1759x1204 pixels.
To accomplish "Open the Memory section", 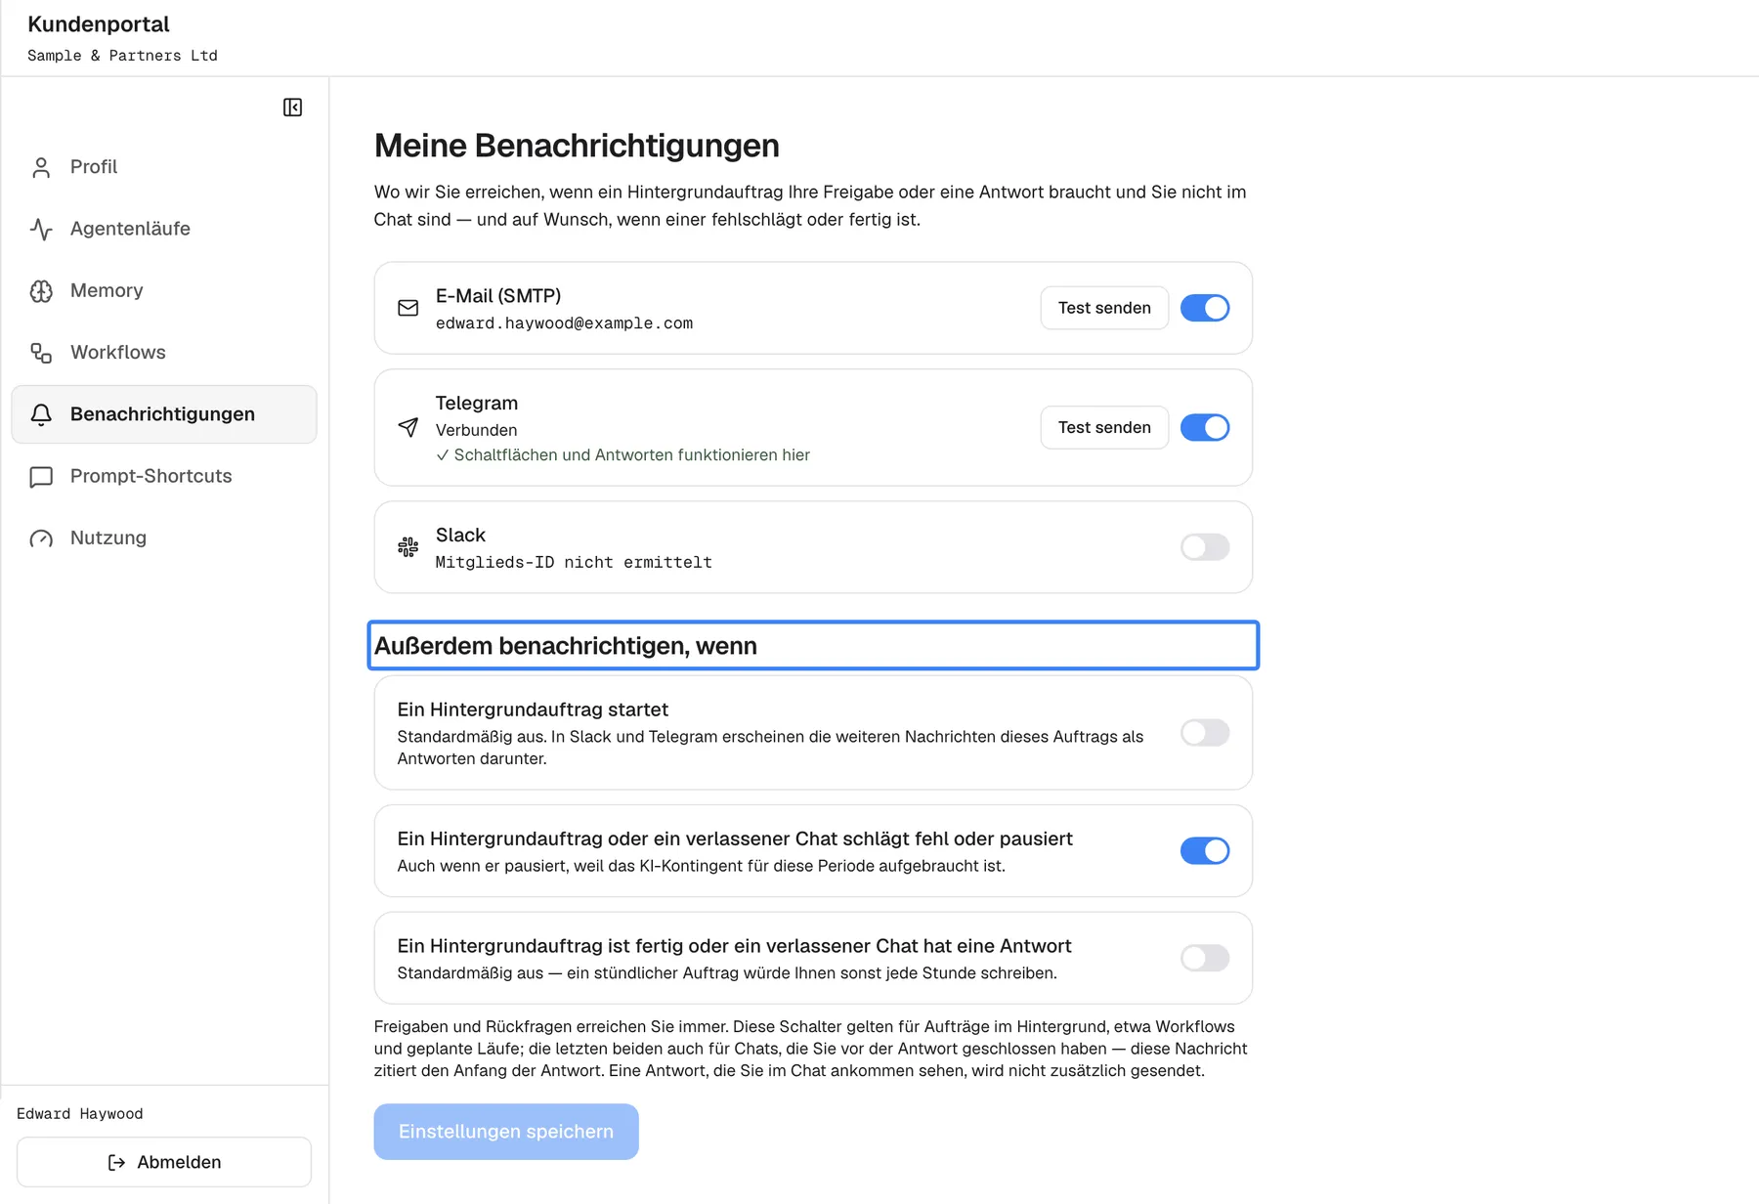I will point(164,290).
